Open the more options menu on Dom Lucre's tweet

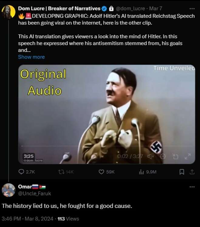coord(192,9)
